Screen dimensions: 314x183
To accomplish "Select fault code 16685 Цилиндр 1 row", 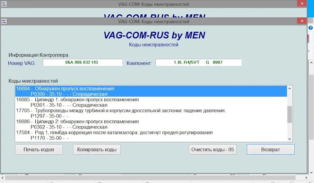I will 151,100.
